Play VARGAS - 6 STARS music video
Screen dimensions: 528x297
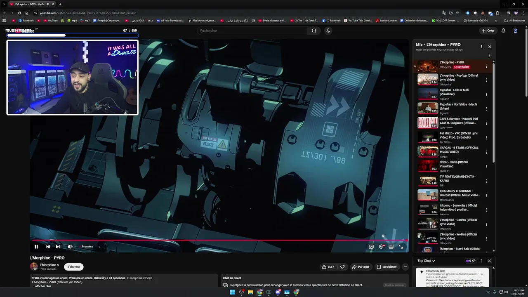(x=453, y=152)
